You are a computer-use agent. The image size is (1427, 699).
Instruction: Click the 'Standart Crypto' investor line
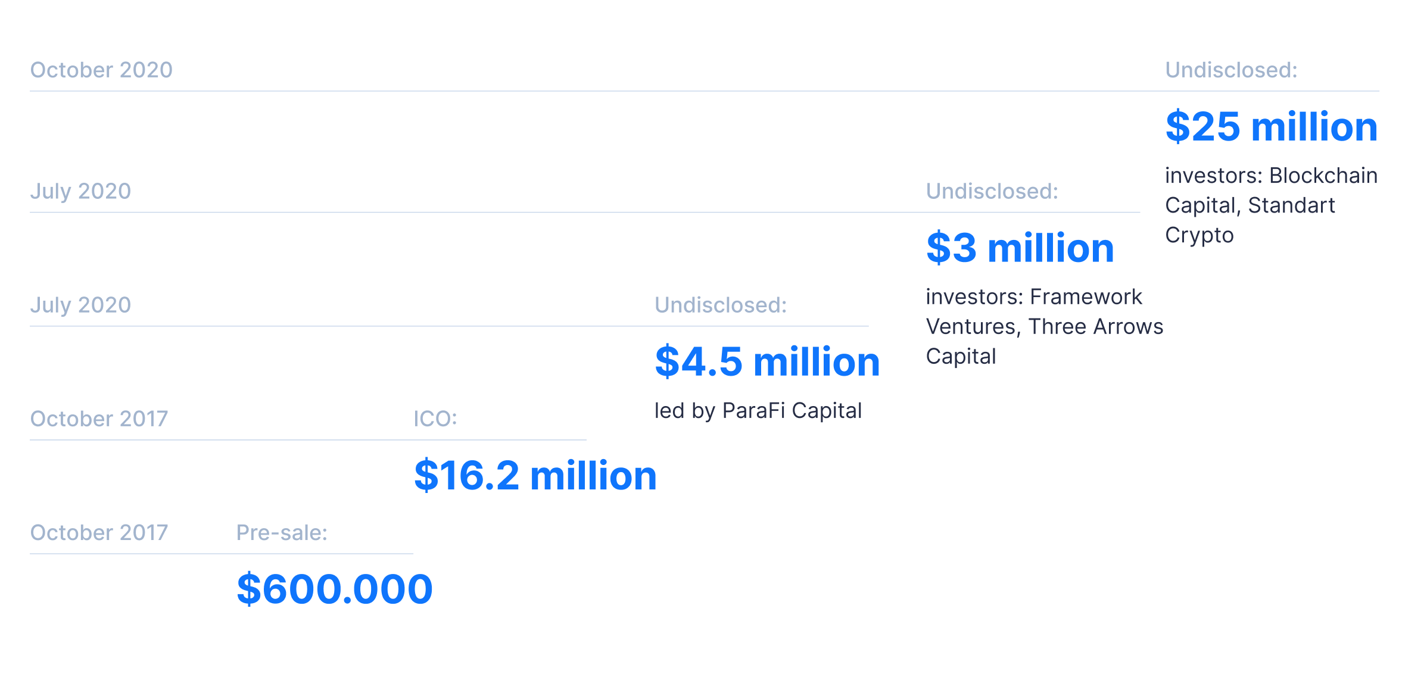coord(1250,220)
